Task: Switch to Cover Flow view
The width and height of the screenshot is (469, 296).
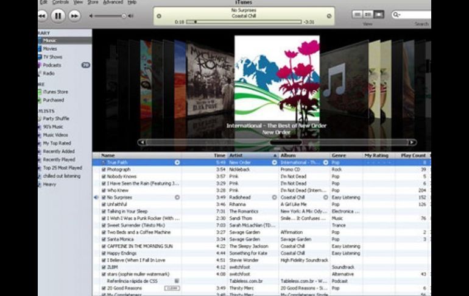Action: click(x=379, y=14)
